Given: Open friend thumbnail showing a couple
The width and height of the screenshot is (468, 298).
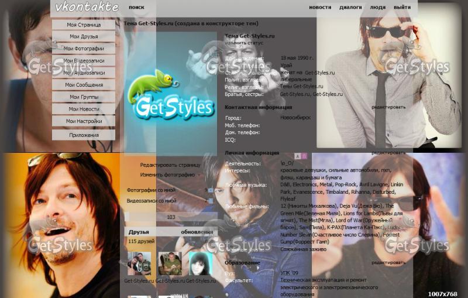Looking at the screenshot, I should click(139, 263).
